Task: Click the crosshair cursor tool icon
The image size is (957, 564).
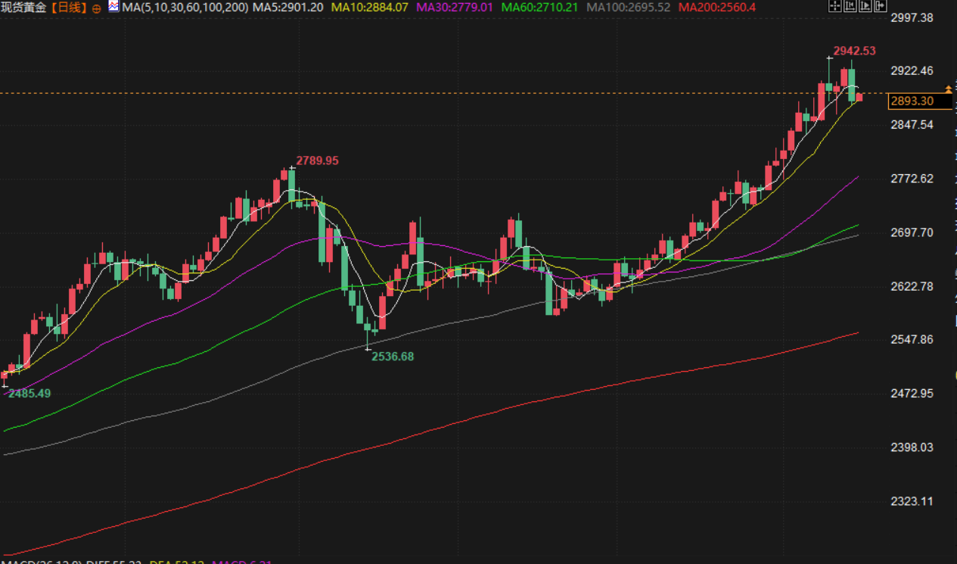Action: tap(835, 5)
